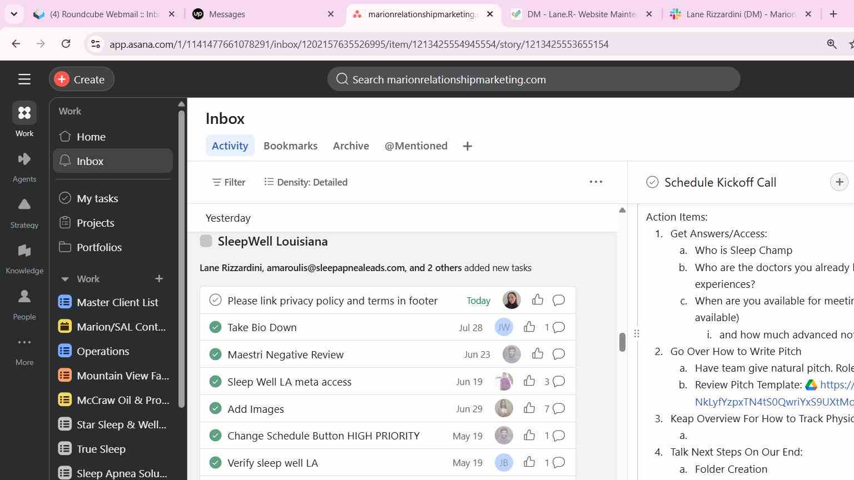Open the Strategy section icon
The height and width of the screenshot is (480, 854).
tap(24, 205)
